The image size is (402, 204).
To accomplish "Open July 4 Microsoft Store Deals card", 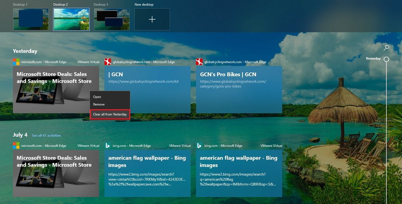I will pyautogui.click(x=56, y=173).
